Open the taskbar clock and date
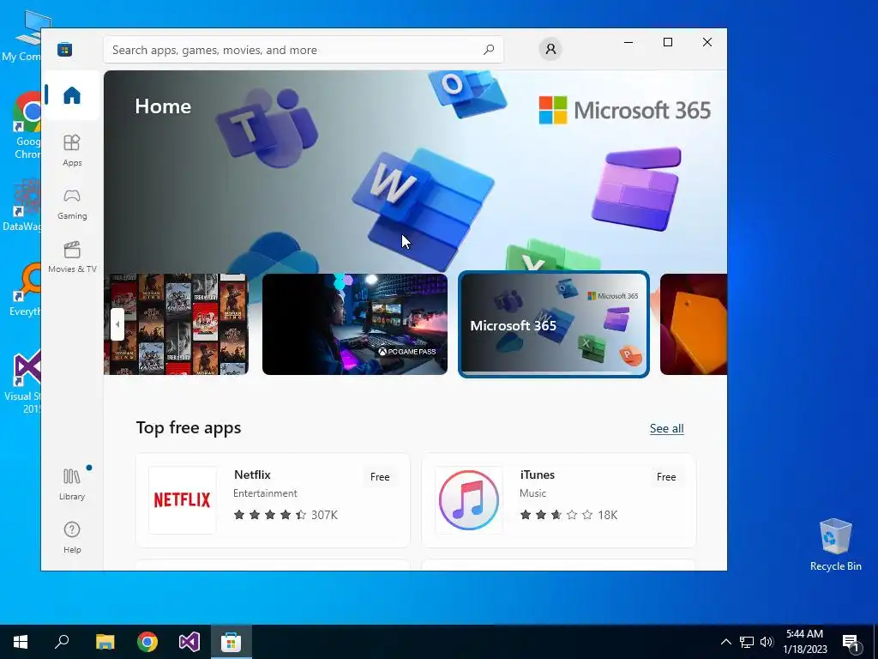This screenshot has height=659, width=878. [804, 642]
